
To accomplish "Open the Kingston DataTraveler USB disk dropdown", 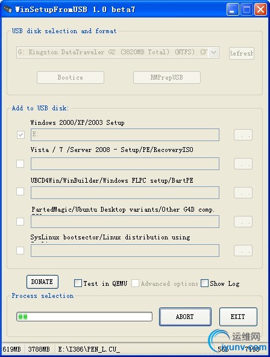I will (118, 52).
